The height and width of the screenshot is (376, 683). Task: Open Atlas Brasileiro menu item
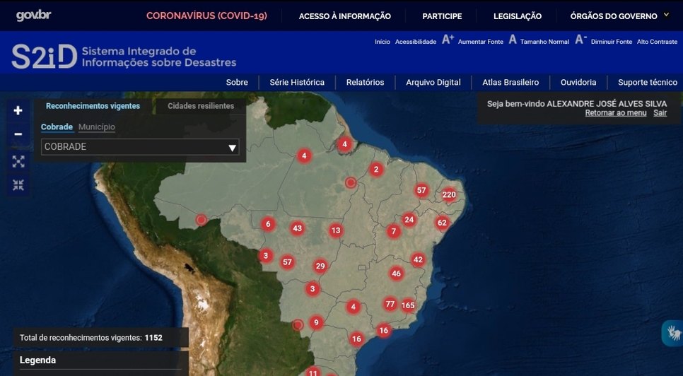point(510,82)
